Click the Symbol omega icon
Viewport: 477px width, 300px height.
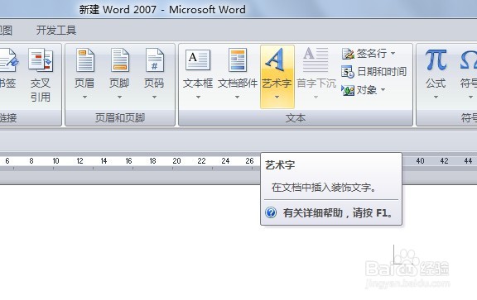coord(469,60)
